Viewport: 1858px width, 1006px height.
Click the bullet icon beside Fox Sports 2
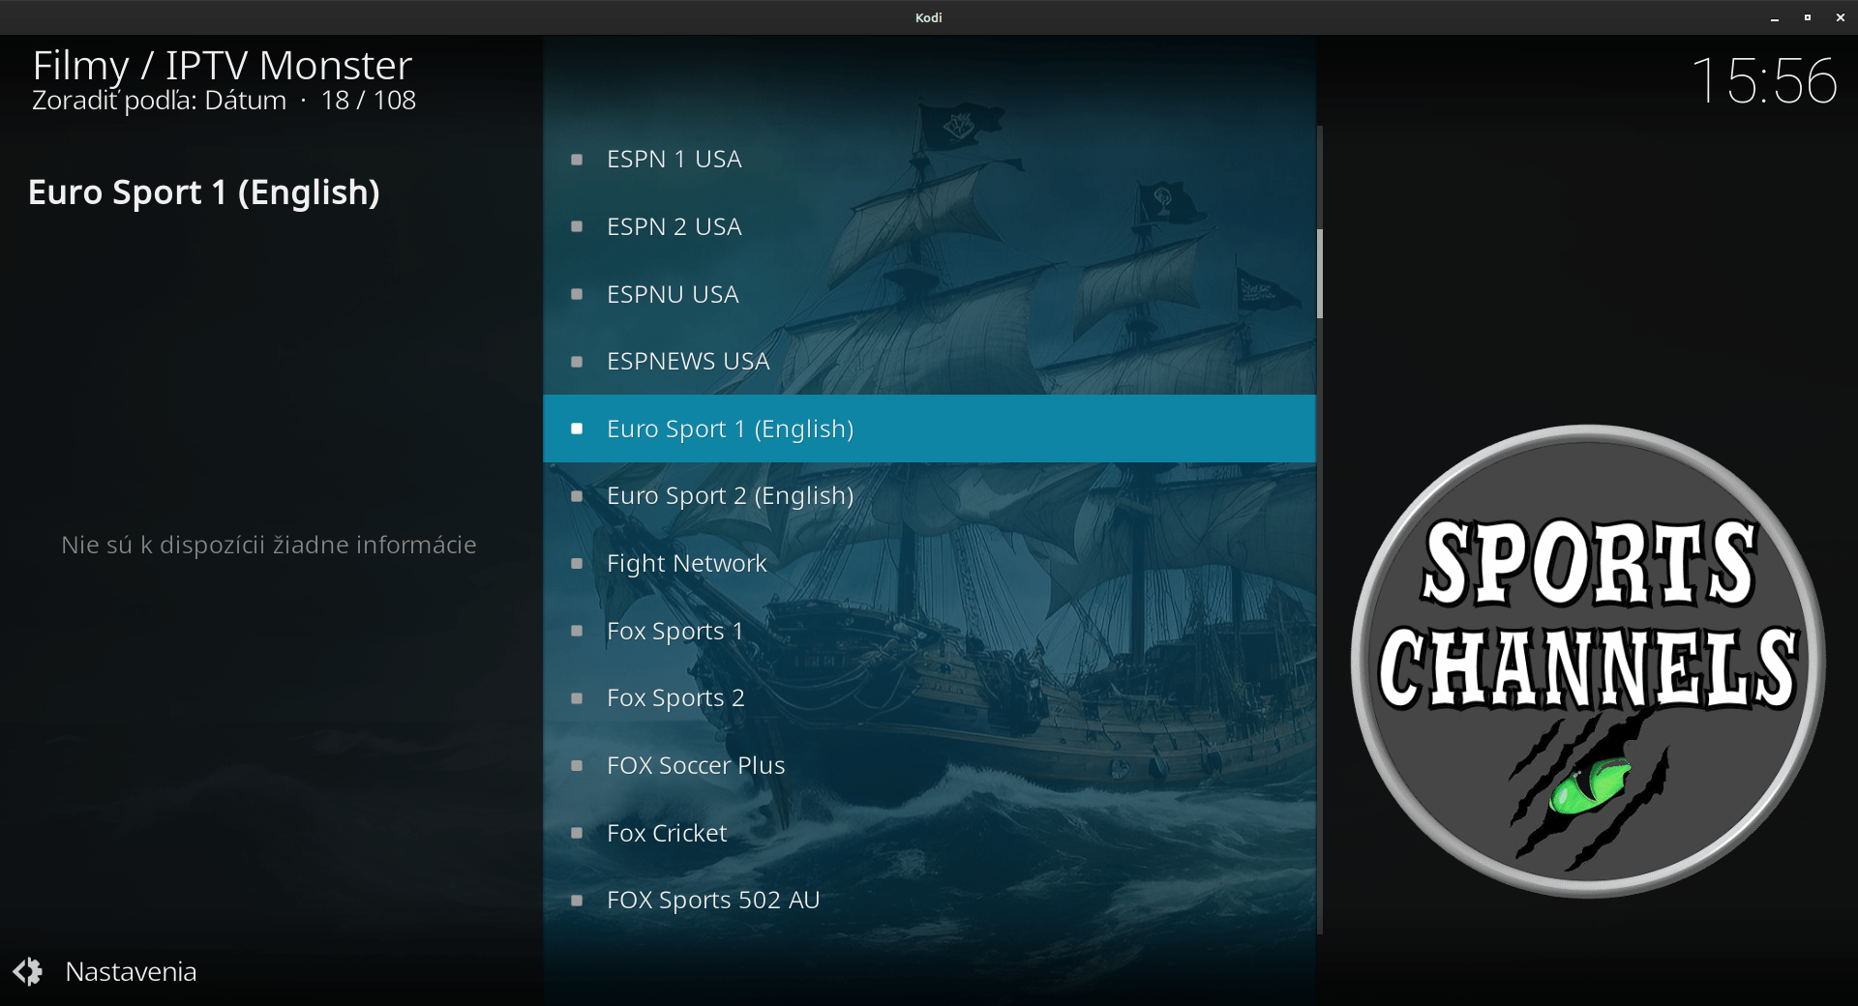(577, 698)
